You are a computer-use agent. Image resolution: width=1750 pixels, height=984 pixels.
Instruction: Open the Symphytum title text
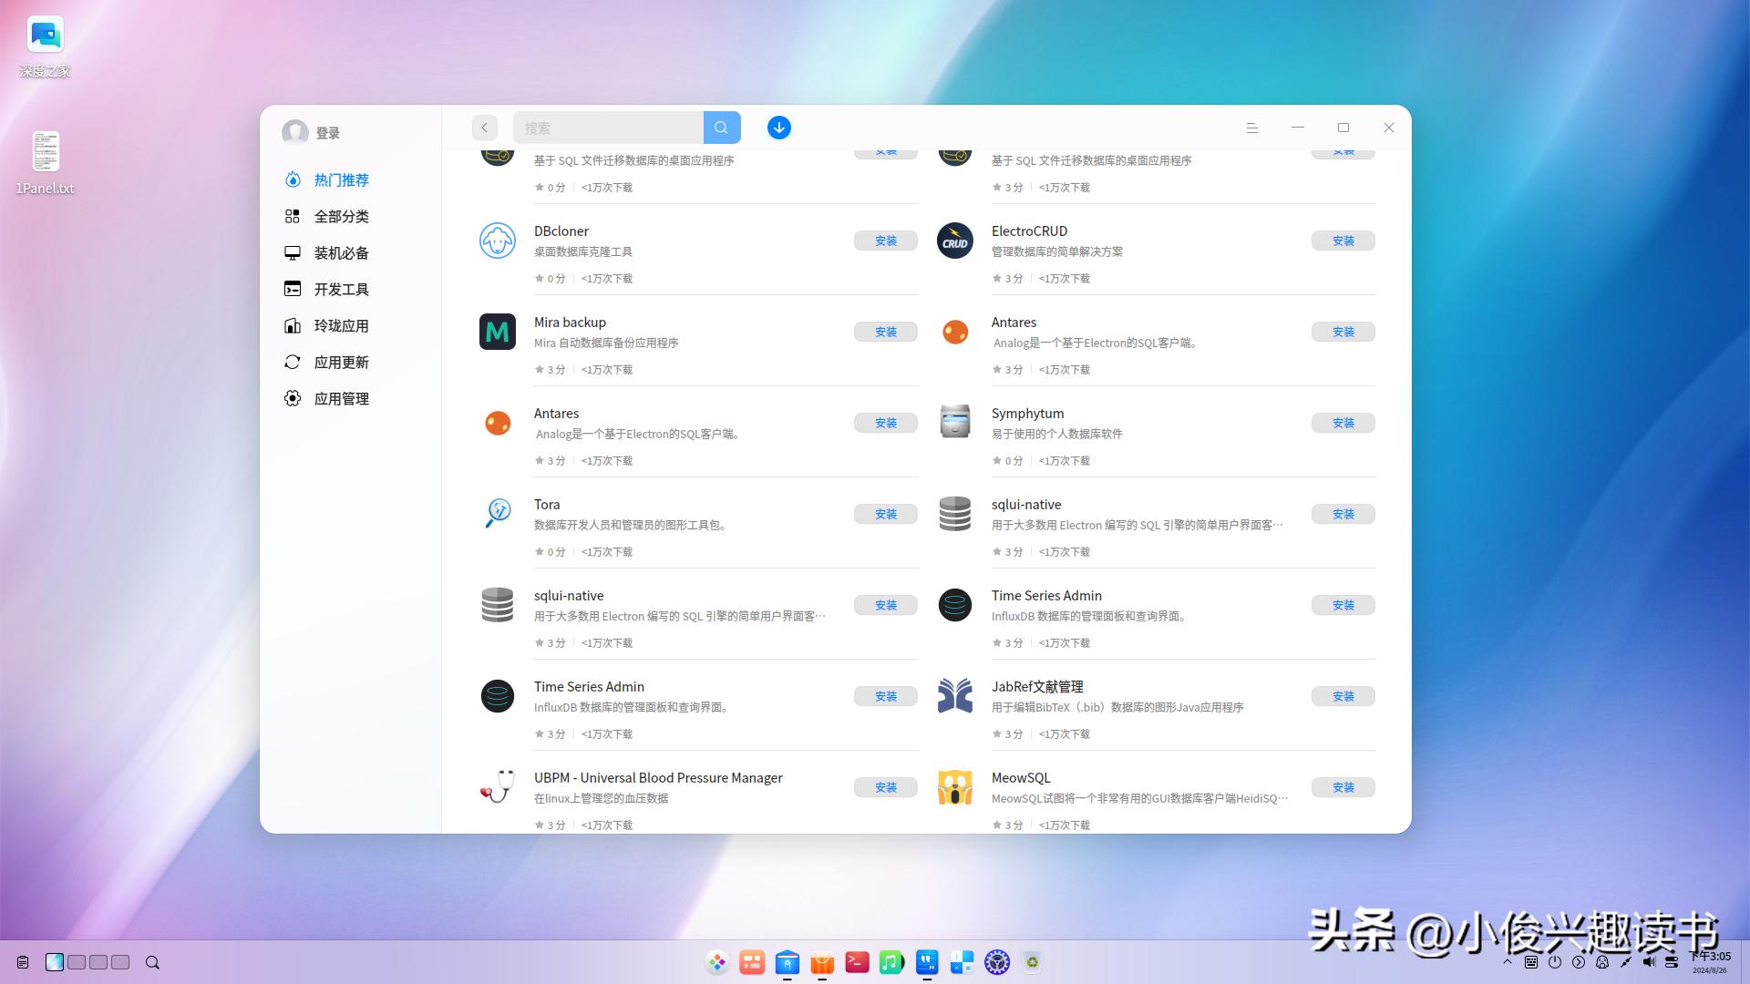(x=1027, y=414)
